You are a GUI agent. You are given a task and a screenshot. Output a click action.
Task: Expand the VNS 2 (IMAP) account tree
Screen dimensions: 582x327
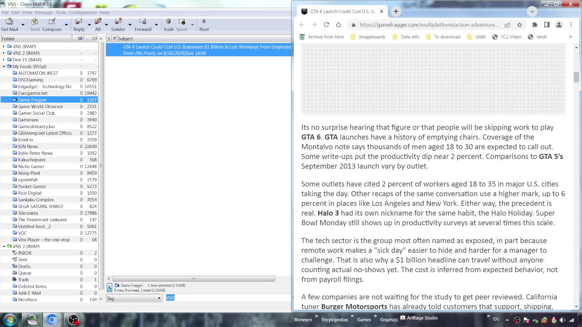[4, 53]
